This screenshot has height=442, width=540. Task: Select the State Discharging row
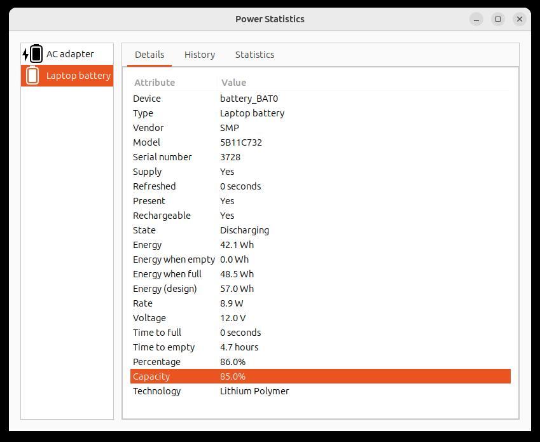[320, 230]
